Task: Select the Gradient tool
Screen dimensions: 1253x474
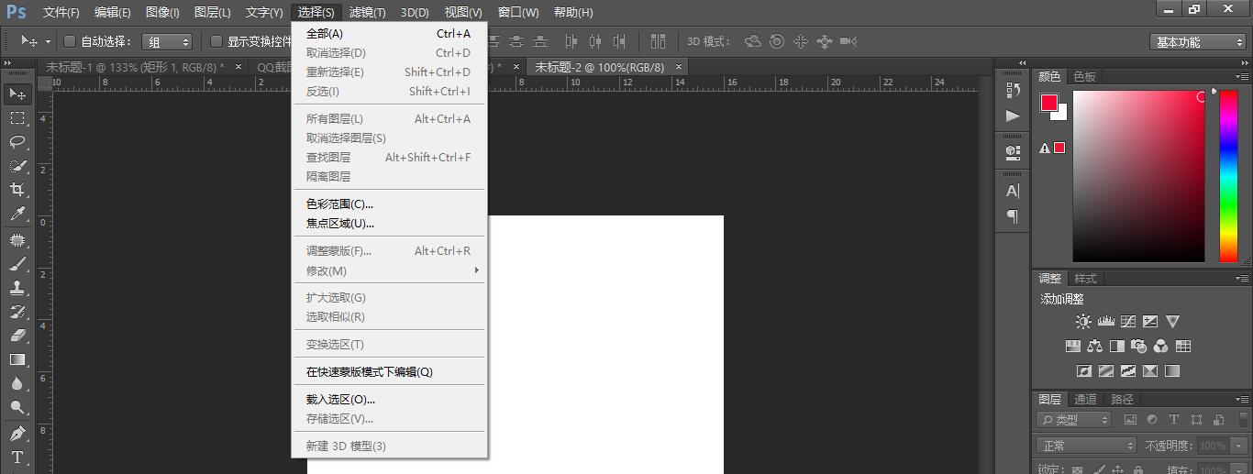Action: coord(17,359)
